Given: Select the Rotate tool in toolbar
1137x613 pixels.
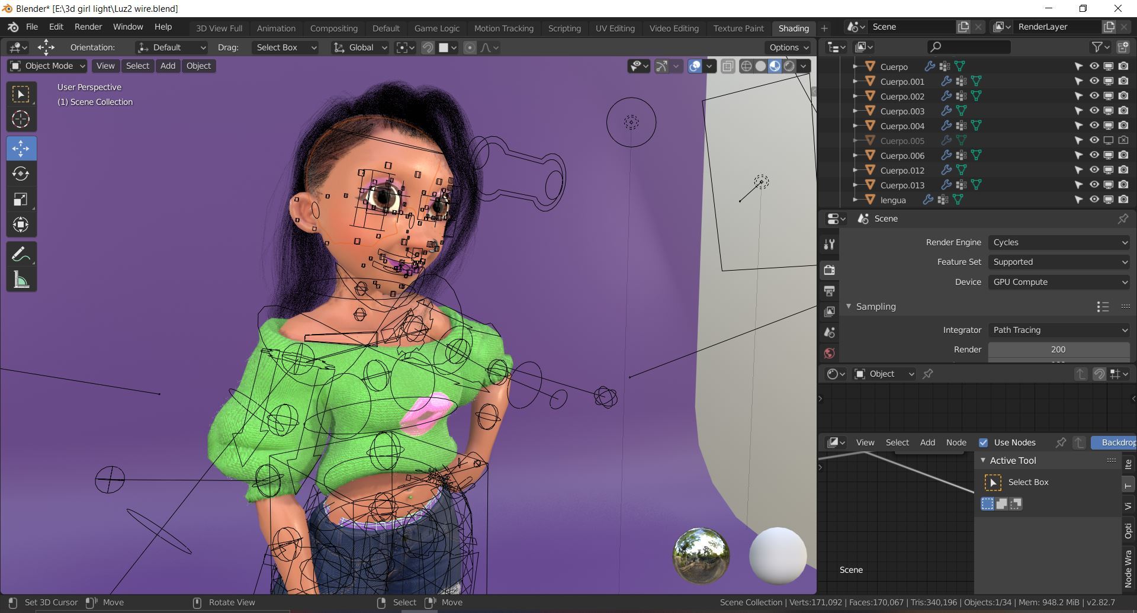Looking at the screenshot, I should point(21,174).
